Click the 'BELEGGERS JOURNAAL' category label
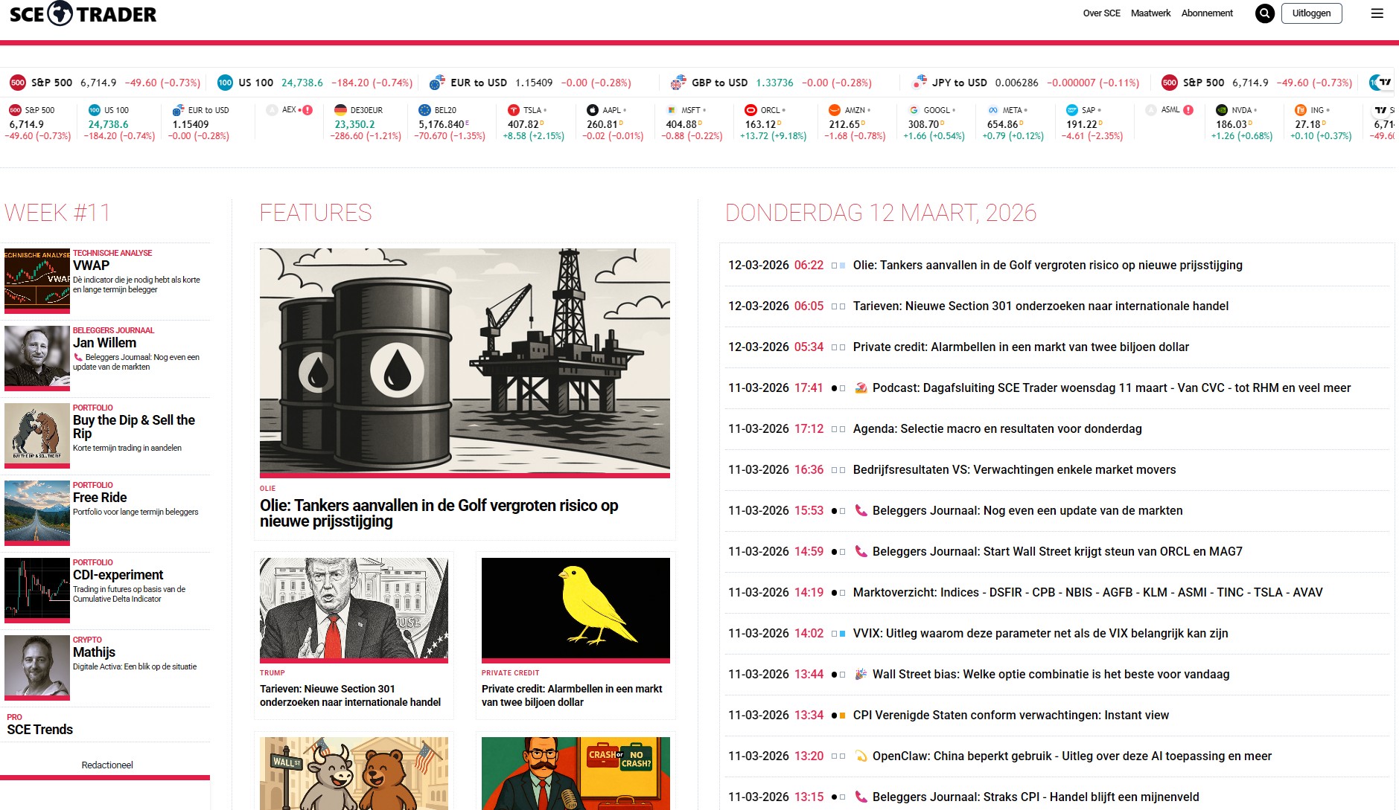 tap(113, 330)
